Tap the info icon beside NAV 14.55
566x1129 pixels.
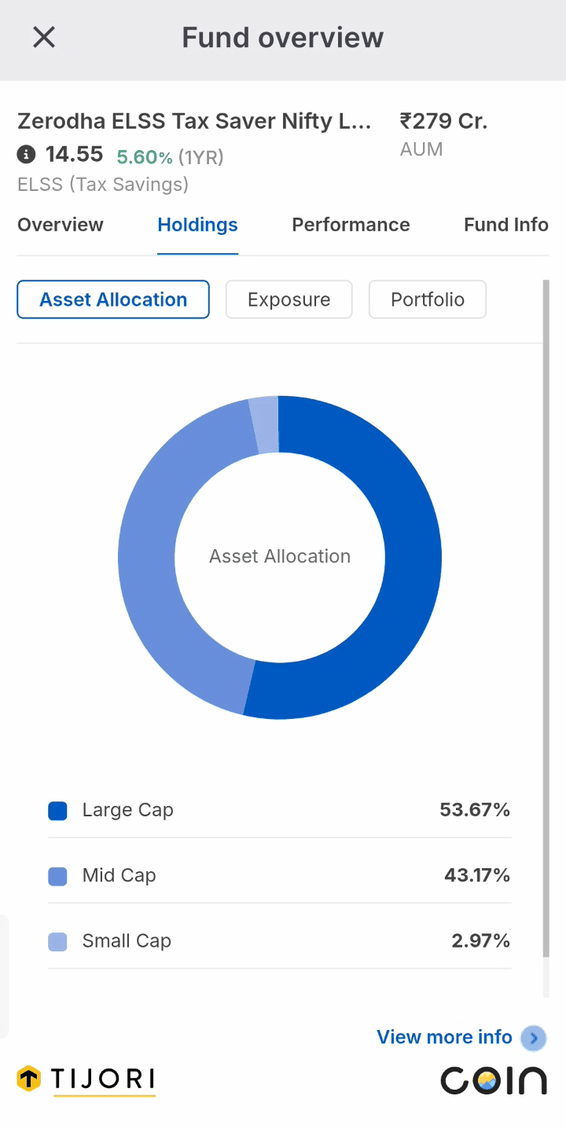point(27,154)
